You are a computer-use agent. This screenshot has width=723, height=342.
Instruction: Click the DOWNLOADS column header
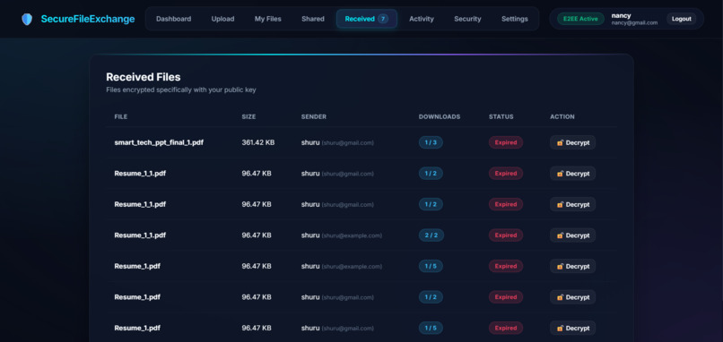tap(440, 117)
